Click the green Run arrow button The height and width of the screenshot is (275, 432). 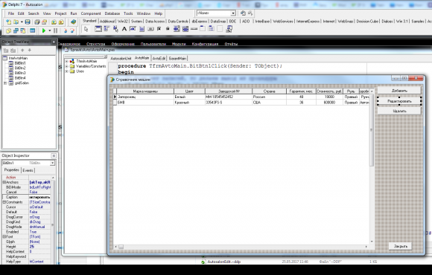pyautogui.click(x=44, y=30)
